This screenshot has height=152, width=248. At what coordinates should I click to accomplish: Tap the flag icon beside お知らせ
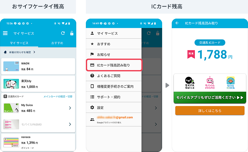[x=92, y=55]
